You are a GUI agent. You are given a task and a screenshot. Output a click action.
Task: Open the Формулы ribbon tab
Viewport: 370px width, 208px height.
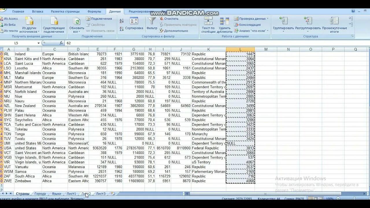[x=94, y=12]
